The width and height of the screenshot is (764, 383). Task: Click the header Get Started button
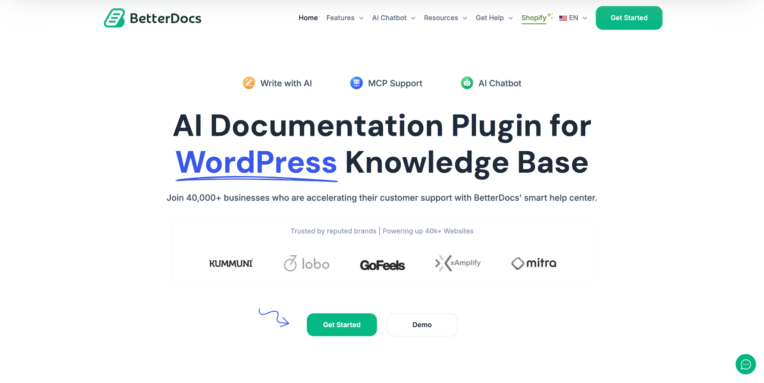[x=629, y=18]
